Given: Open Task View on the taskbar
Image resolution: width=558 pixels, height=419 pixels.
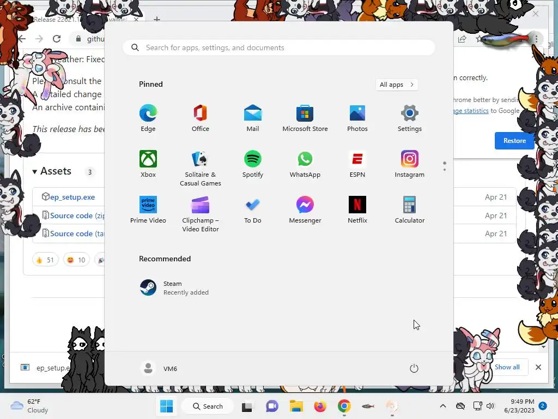Looking at the screenshot, I should [x=247, y=406].
